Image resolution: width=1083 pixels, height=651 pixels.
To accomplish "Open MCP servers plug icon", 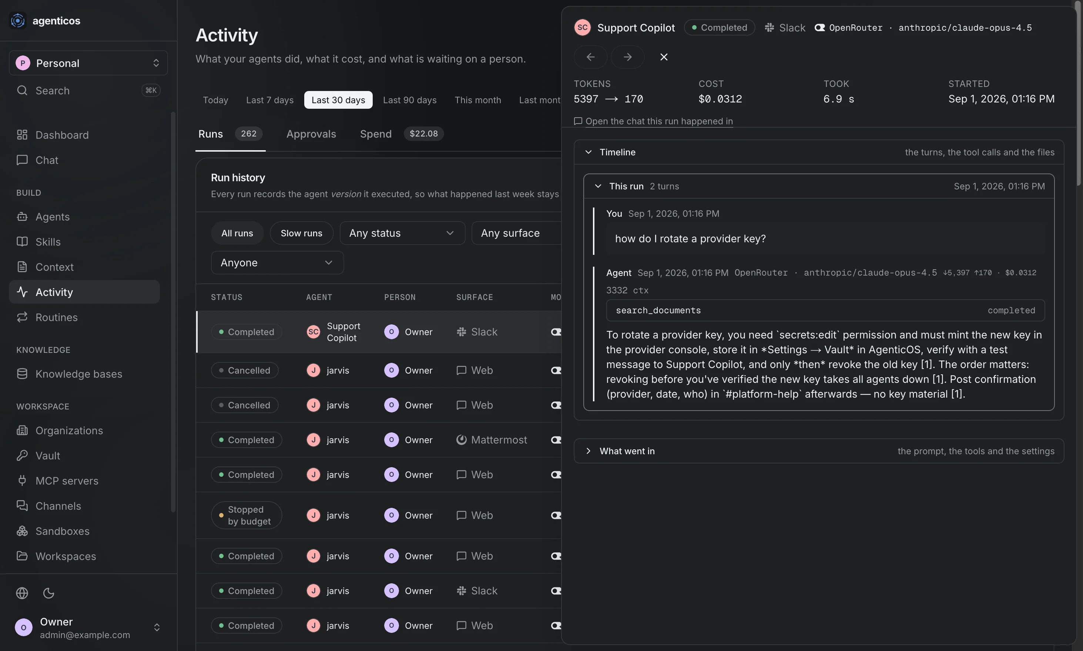I will (x=22, y=481).
